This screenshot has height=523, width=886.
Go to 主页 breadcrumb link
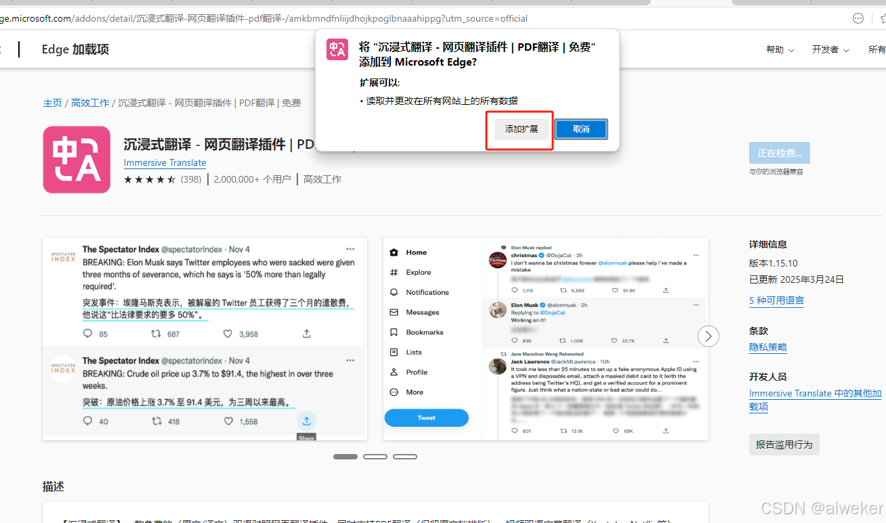[53, 103]
